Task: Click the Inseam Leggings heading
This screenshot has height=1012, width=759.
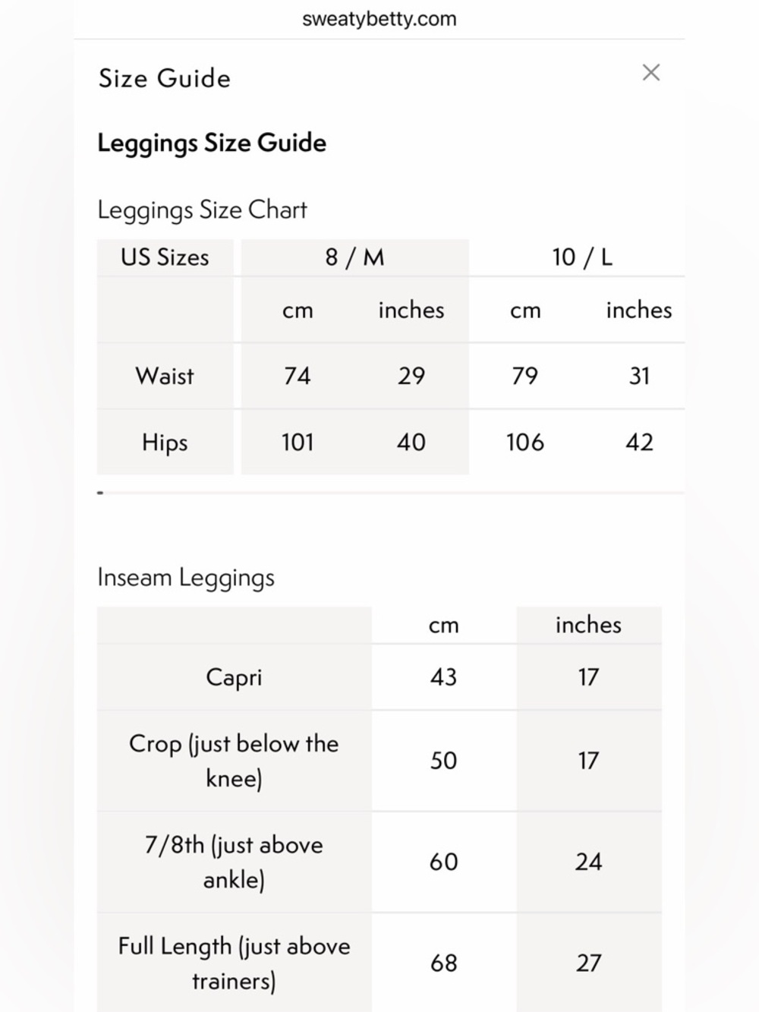Action: [186, 578]
